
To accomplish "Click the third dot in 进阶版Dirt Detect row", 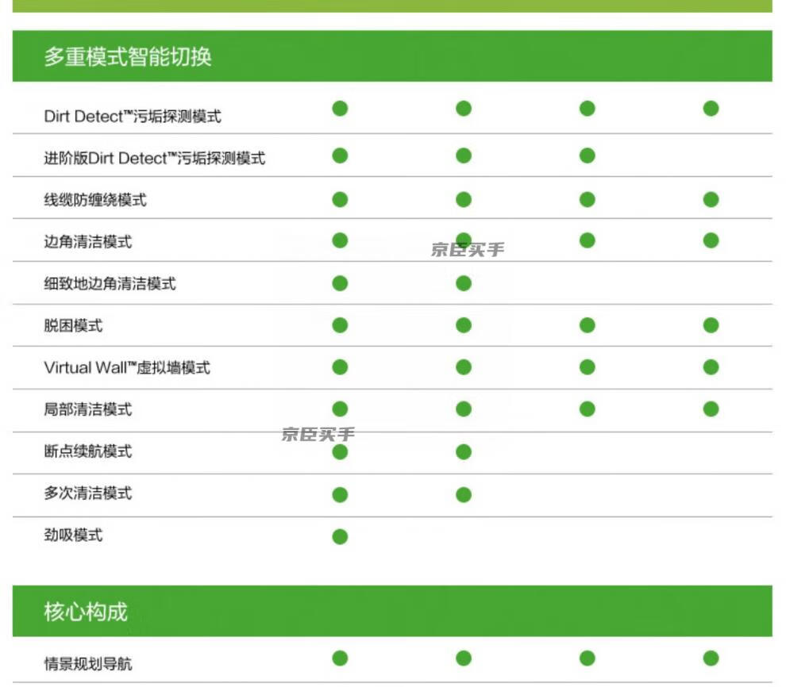I will [x=587, y=155].
